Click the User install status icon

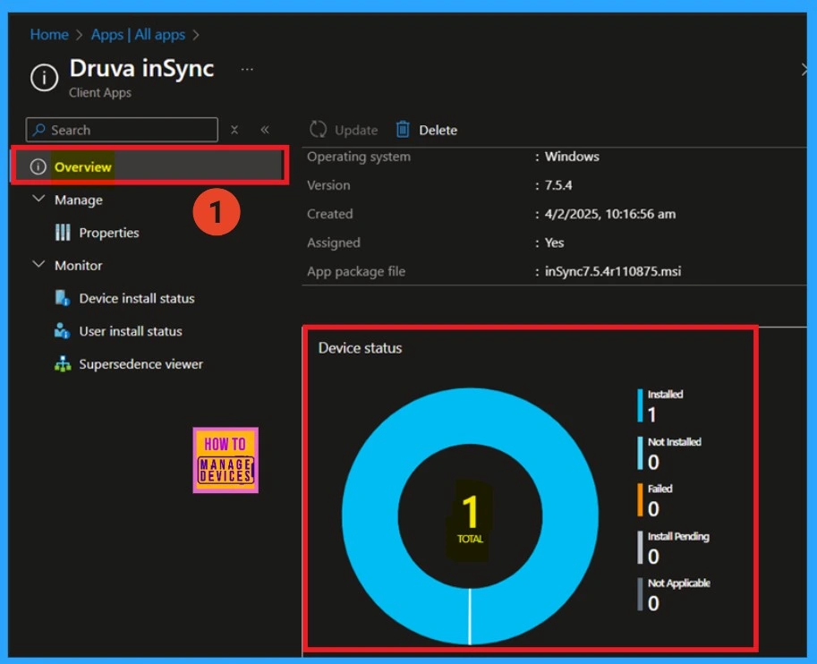tap(62, 330)
